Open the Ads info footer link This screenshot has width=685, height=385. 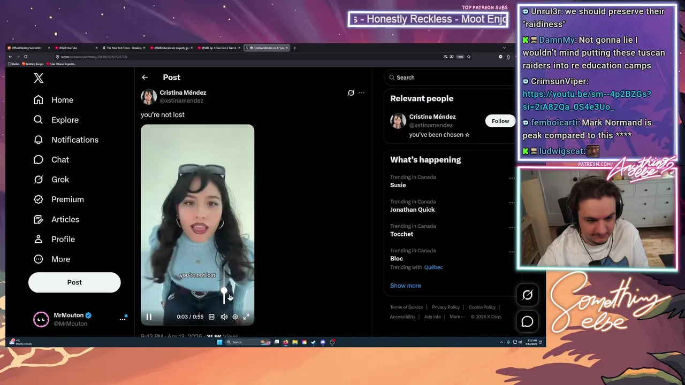point(432,317)
